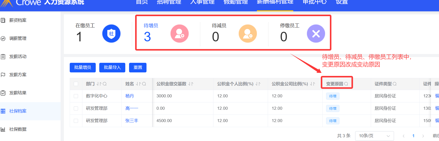The width and height of the screenshot is (439, 141).
Task: Click the 批量导入 button
Action: coord(112,68)
